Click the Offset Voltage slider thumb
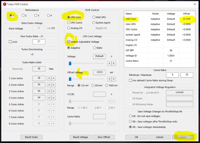This screenshot has height=143, width=200. click(x=70, y=79)
